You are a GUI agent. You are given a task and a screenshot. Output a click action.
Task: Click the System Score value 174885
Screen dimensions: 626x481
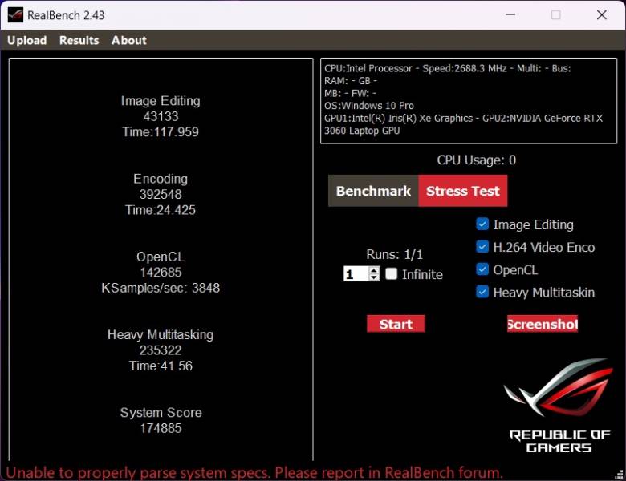click(x=161, y=428)
